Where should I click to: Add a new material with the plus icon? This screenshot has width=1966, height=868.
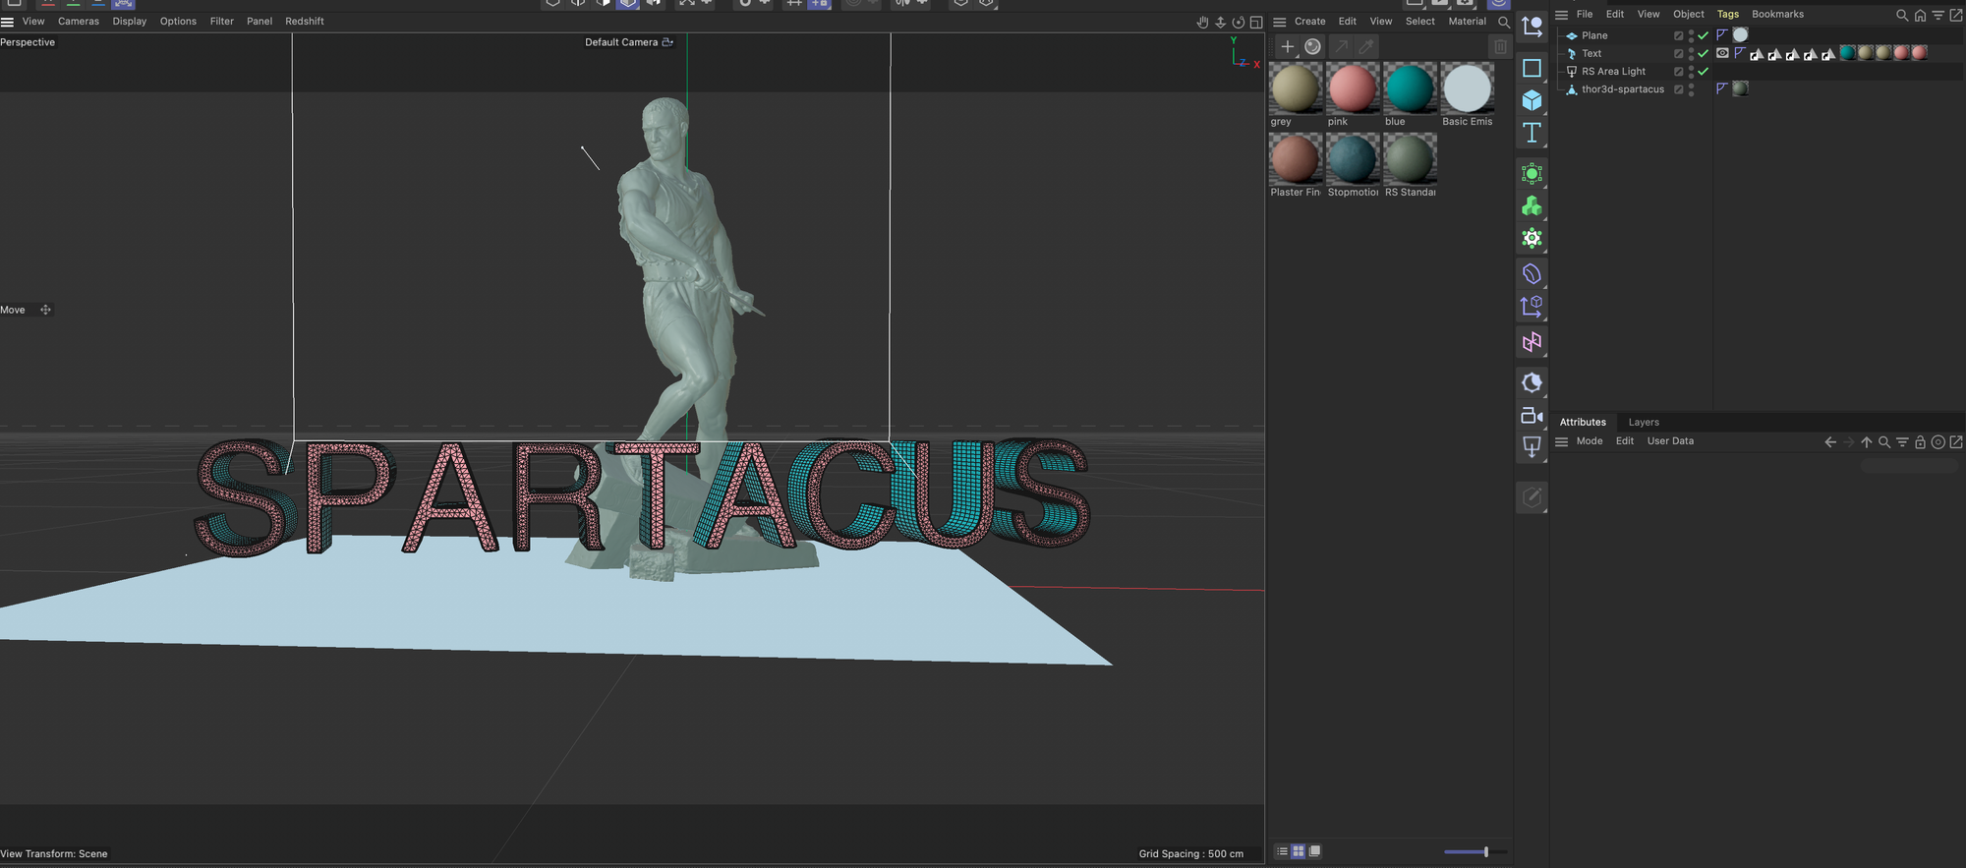point(1287,46)
